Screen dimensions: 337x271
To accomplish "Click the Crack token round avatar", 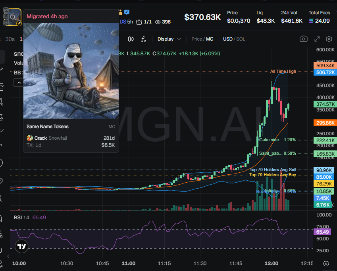I will [x=30, y=138].
